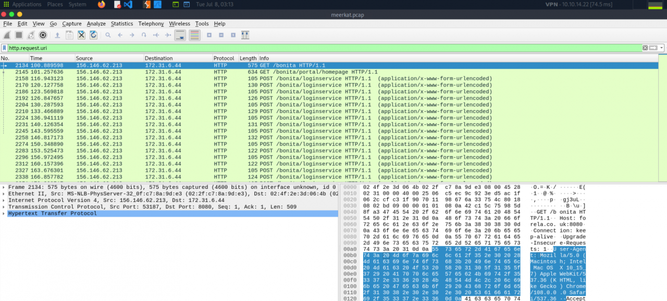Go forward in packet history arrow
This screenshot has width=667, height=301.
[x=132, y=35]
